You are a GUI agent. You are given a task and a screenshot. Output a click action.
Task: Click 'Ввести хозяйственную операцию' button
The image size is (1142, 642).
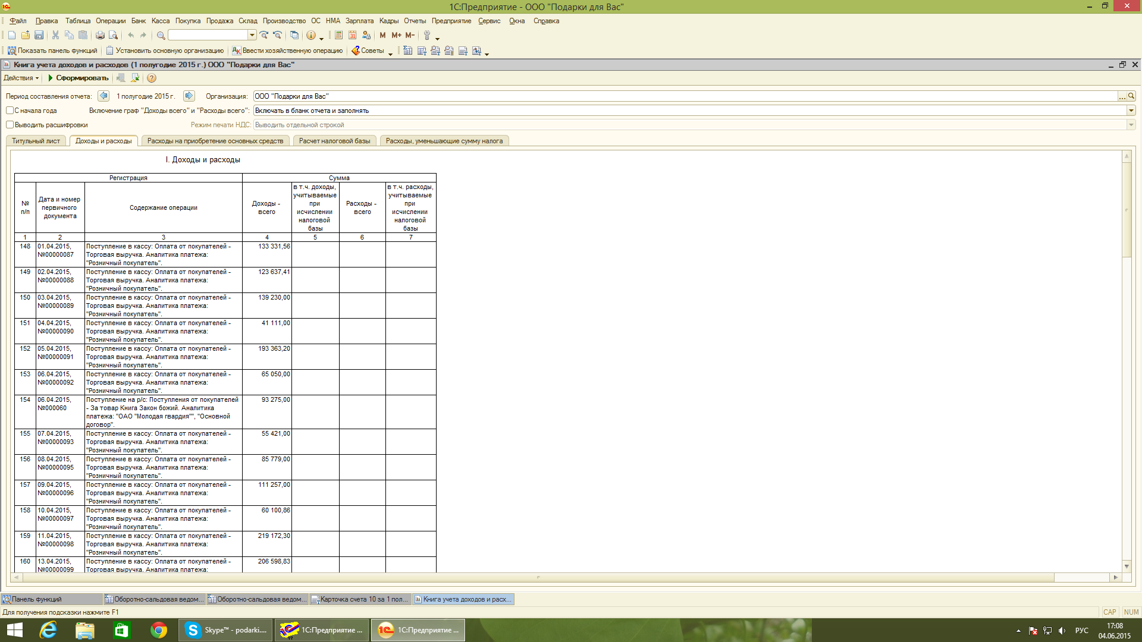click(288, 51)
